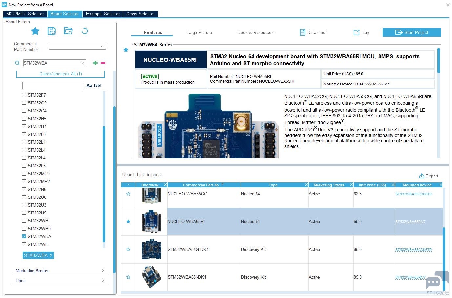This screenshot has height=298, width=452.
Task: Export the boards list
Action: point(428,176)
